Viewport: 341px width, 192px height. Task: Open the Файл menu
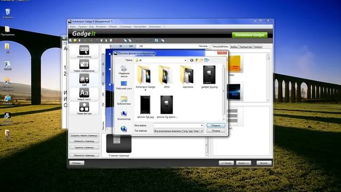[72, 27]
